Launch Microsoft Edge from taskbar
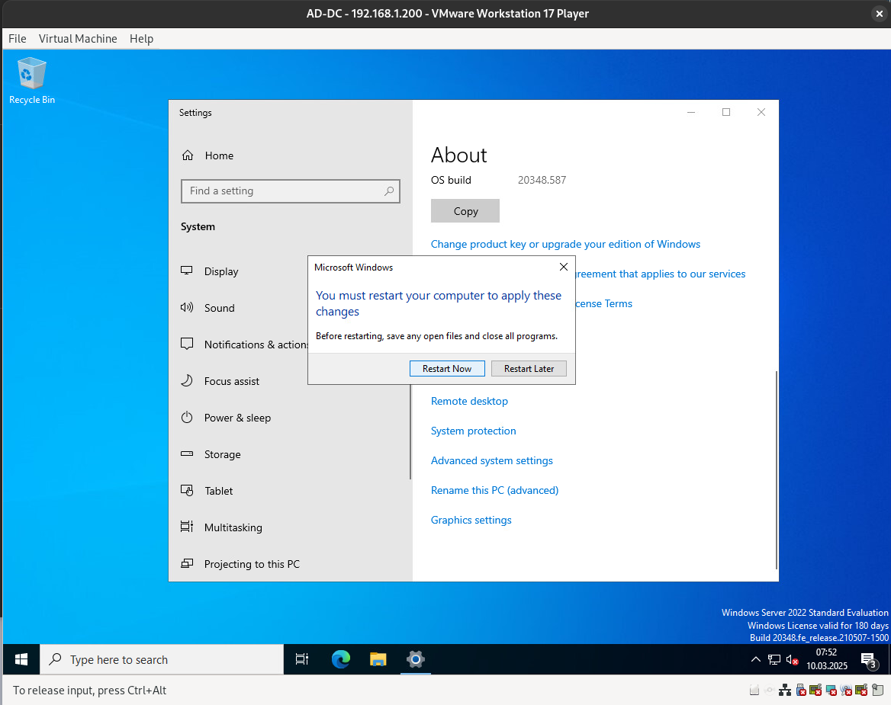891x705 pixels. pos(340,659)
